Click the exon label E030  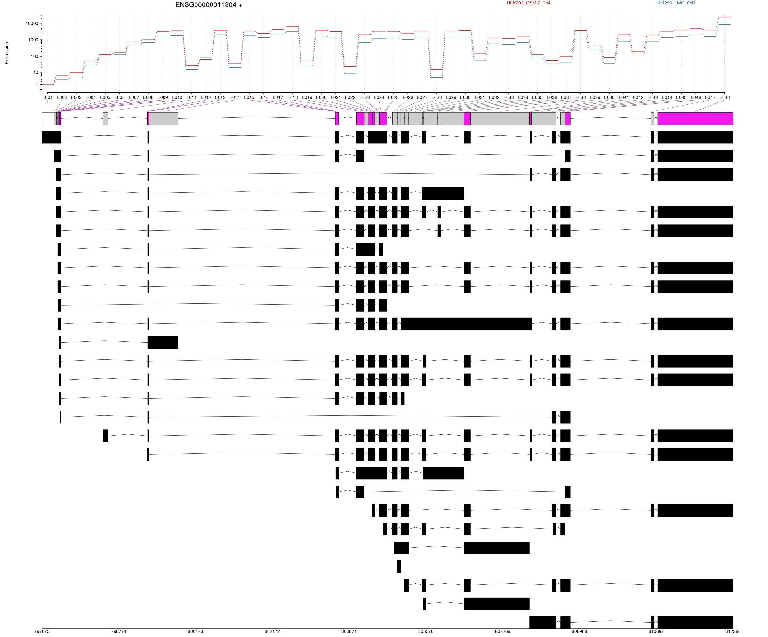point(465,97)
